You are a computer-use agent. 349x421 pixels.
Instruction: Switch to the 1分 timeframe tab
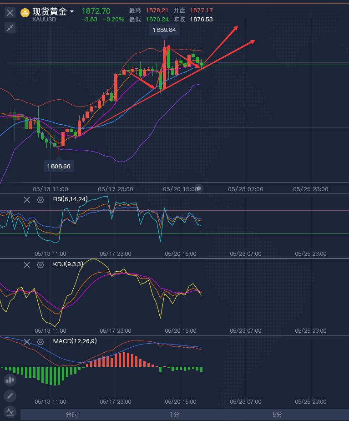175,415
